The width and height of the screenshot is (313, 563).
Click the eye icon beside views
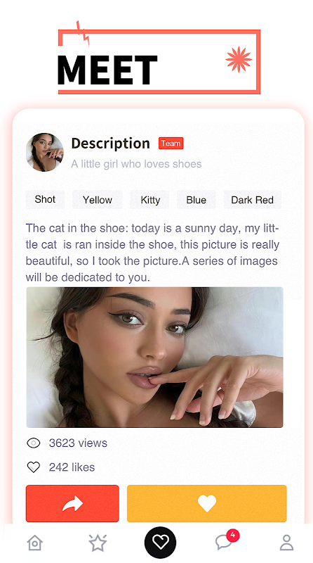[34, 443]
